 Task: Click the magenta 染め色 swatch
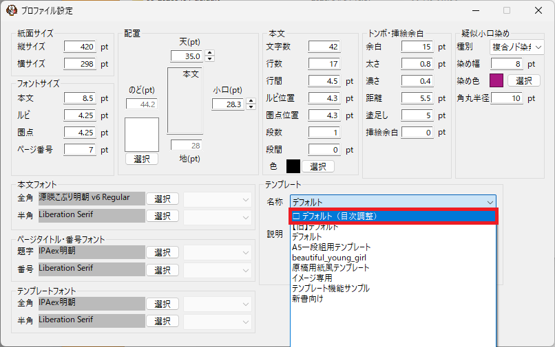click(496, 80)
